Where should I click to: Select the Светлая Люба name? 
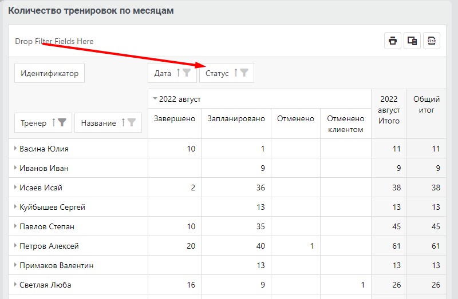pos(45,285)
